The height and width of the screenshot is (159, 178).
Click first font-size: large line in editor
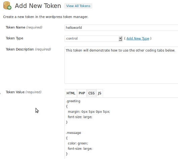80,117
